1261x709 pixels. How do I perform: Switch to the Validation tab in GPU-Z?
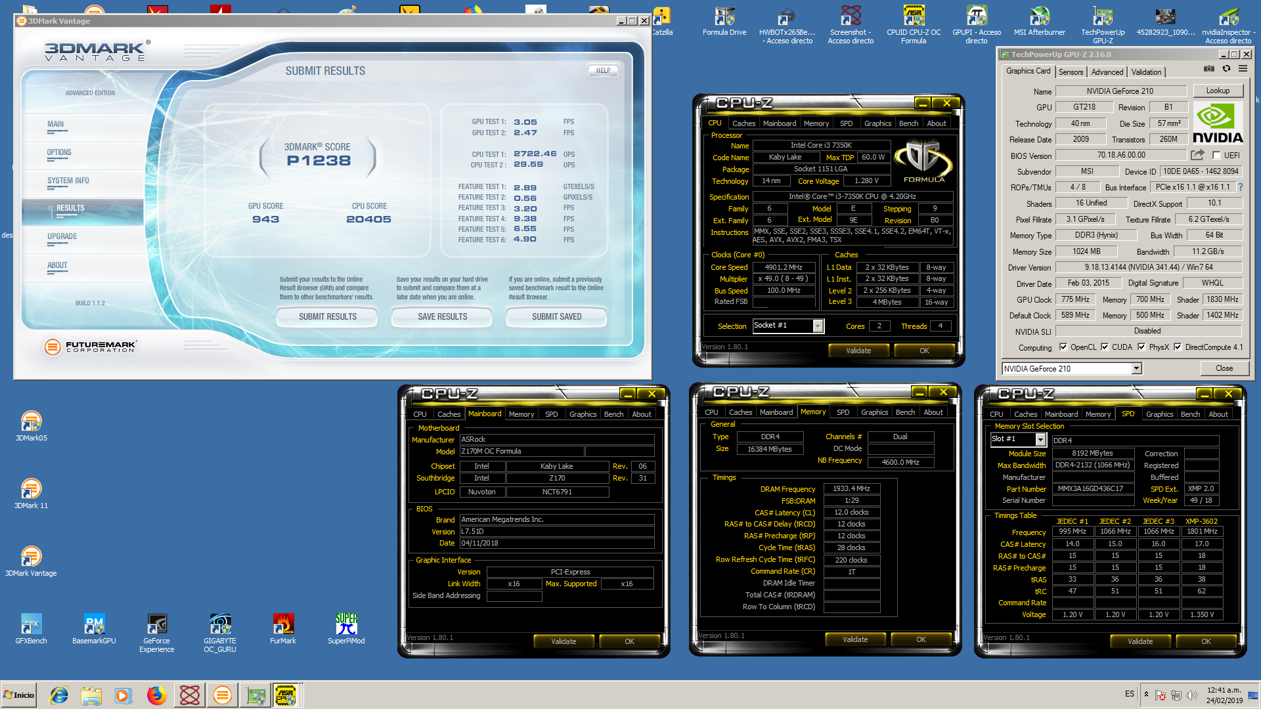pyautogui.click(x=1147, y=72)
